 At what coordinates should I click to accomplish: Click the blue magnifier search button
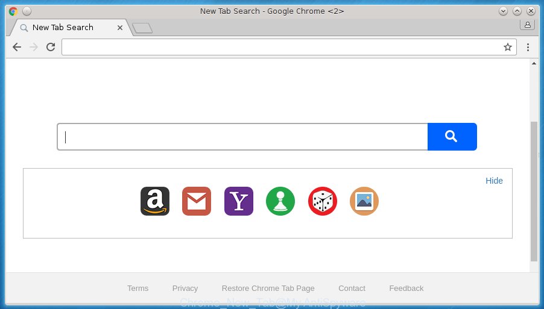click(x=452, y=137)
